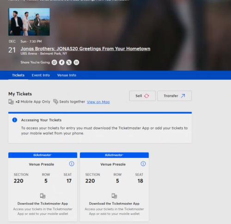Open the Venue Info tab

pos(67,75)
